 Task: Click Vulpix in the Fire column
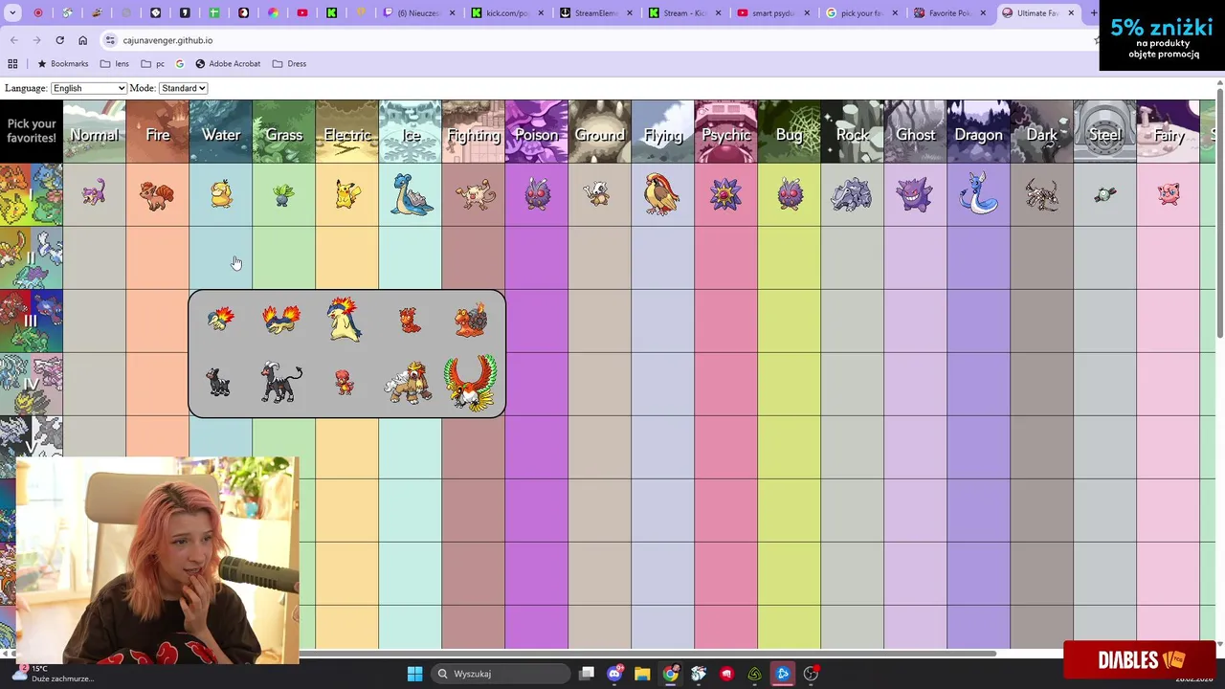[x=157, y=194]
